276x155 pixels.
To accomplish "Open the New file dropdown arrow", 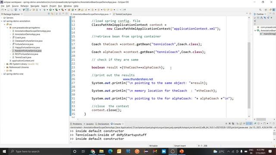I will tap(5, 10).
